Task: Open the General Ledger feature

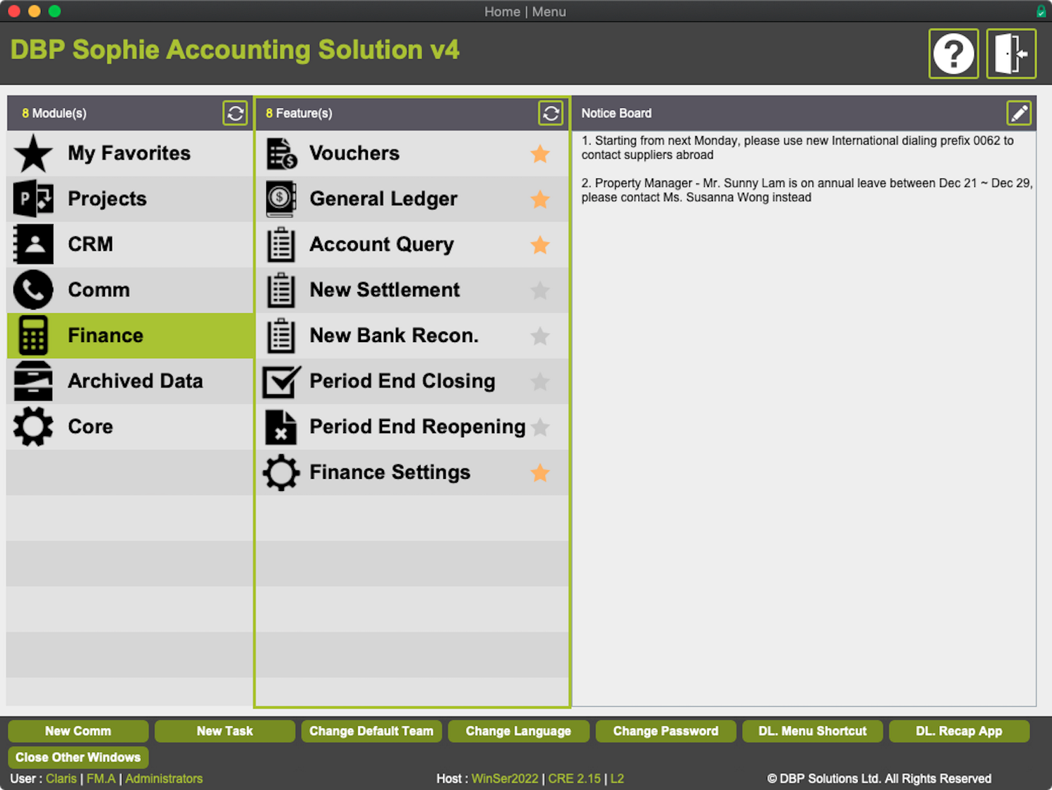Action: 412,199
